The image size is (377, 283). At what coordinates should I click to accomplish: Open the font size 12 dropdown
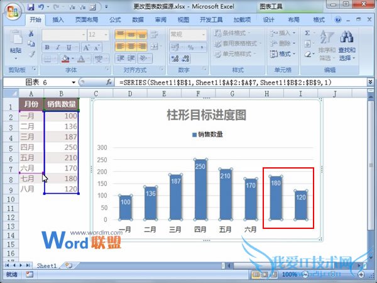(106, 35)
